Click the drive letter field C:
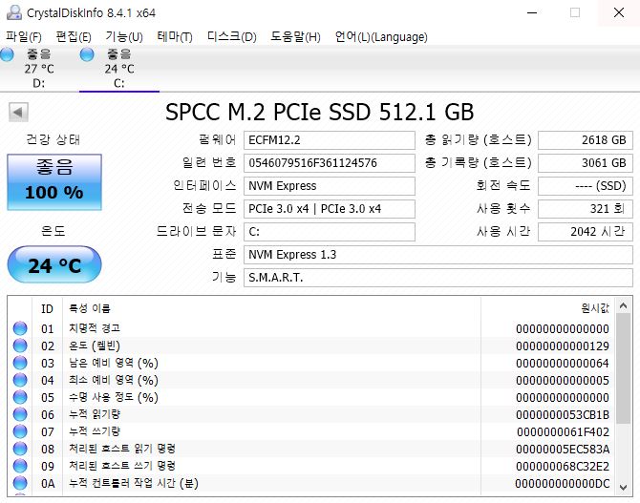Viewport: 640px width, 503px height. click(330, 232)
